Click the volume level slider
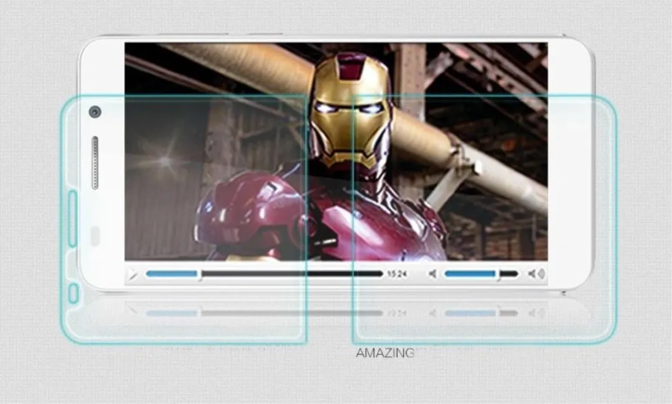 pyautogui.click(x=481, y=274)
